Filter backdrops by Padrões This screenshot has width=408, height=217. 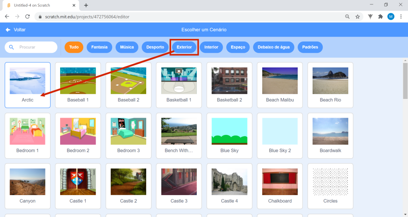[x=310, y=47]
